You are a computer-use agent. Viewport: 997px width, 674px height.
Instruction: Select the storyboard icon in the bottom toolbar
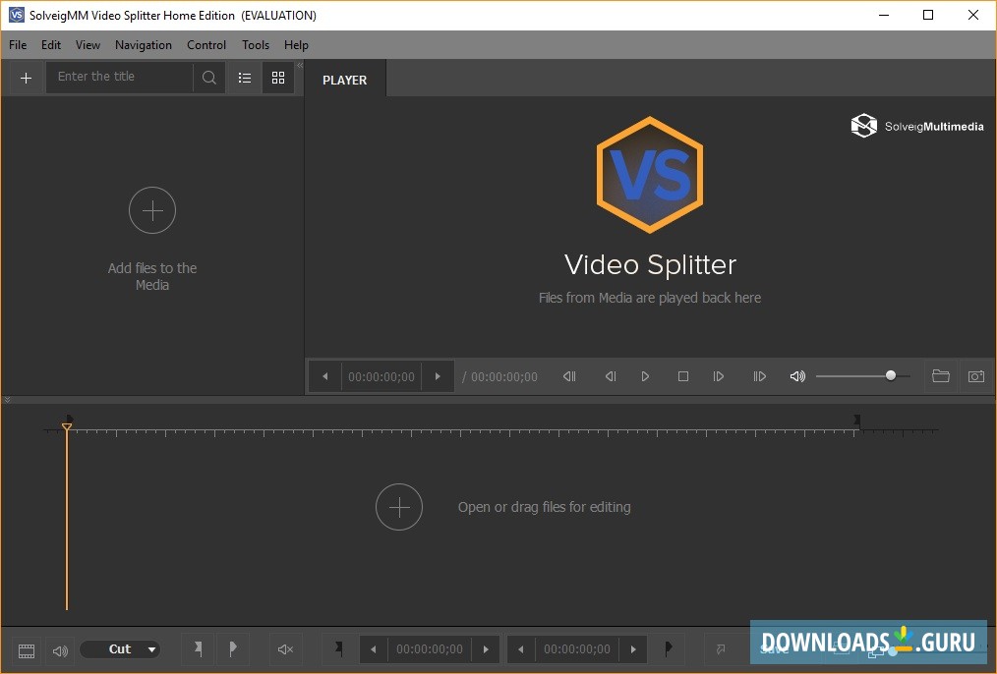26,649
